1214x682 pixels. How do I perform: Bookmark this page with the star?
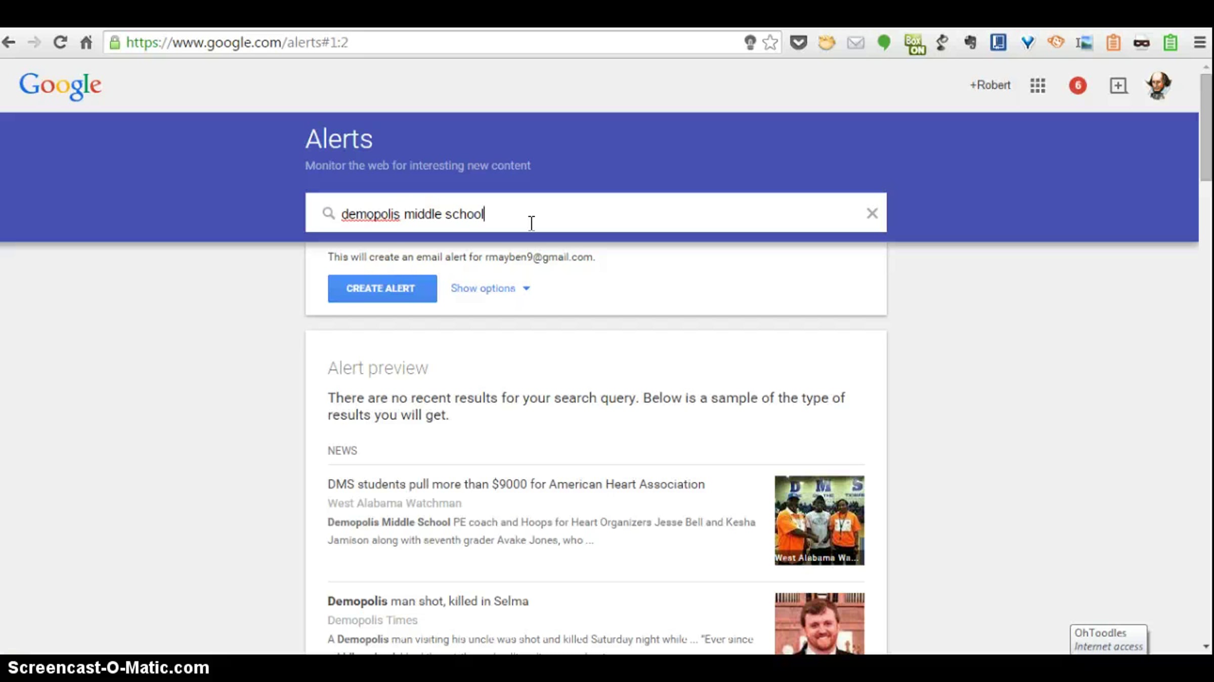[x=770, y=42]
